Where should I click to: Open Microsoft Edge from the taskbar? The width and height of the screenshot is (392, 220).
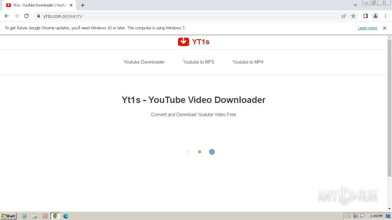point(66,216)
